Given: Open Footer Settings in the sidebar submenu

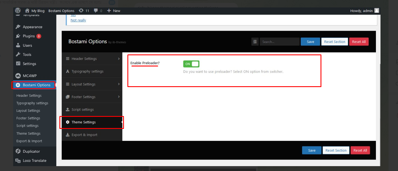Looking at the screenshot, I should 28,118.
